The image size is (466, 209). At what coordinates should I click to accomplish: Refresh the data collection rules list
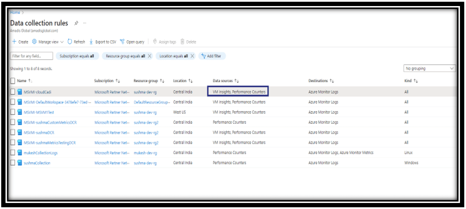pyautogui.click(x=76, y=42)
